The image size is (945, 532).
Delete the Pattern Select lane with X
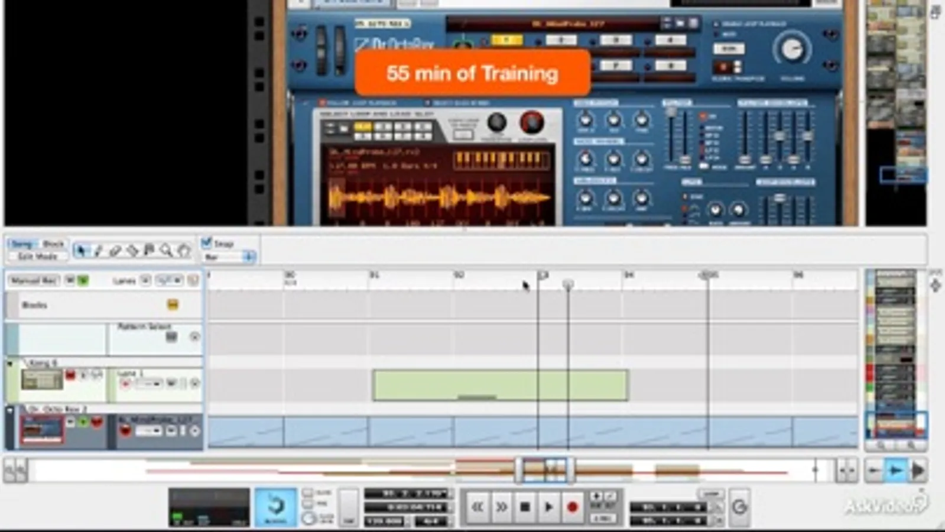point(194,337)
